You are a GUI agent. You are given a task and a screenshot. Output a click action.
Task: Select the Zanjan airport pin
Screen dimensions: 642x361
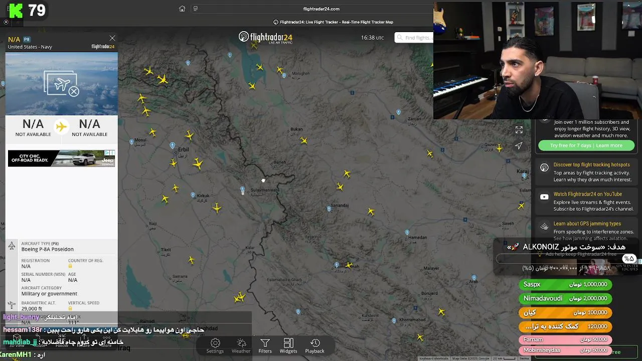point(399,112)
